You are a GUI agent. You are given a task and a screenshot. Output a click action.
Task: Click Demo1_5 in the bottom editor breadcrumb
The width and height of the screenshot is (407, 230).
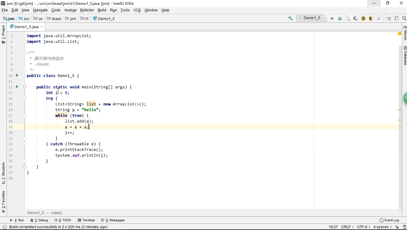(36, 213)
